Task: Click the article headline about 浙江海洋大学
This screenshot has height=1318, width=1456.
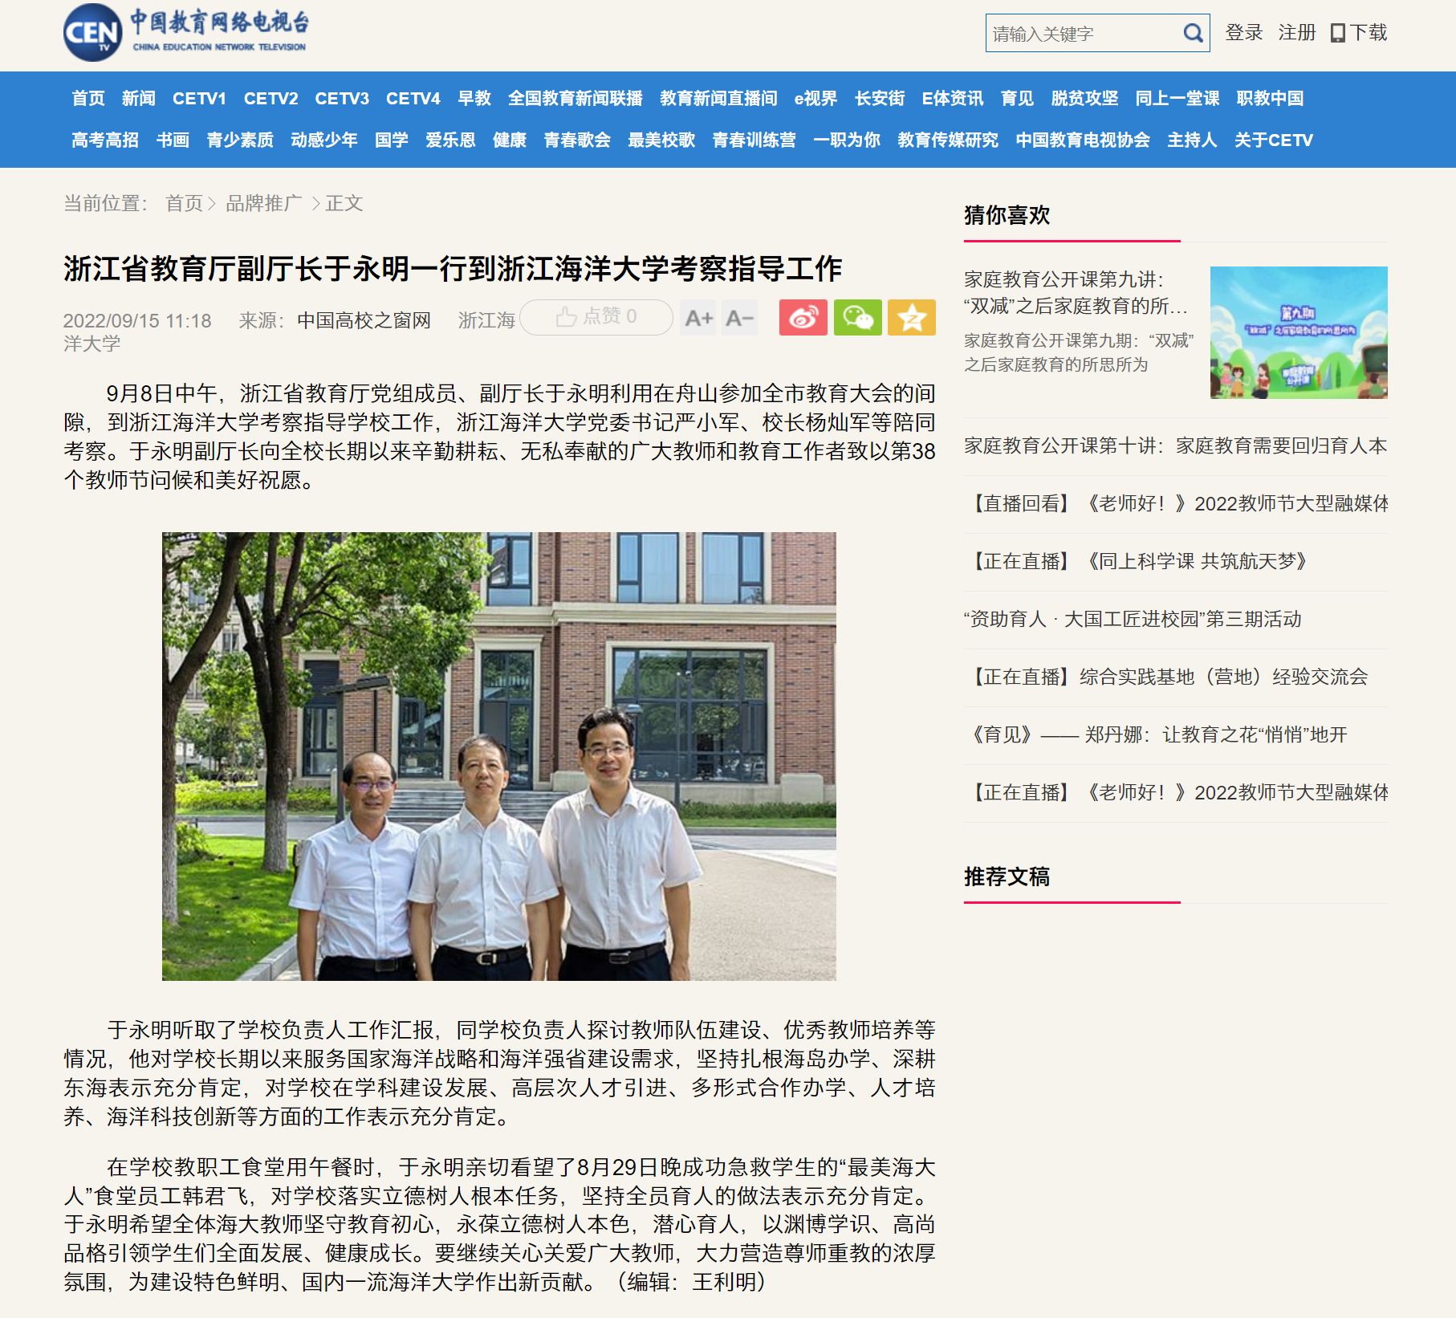Action: [453, 269]
